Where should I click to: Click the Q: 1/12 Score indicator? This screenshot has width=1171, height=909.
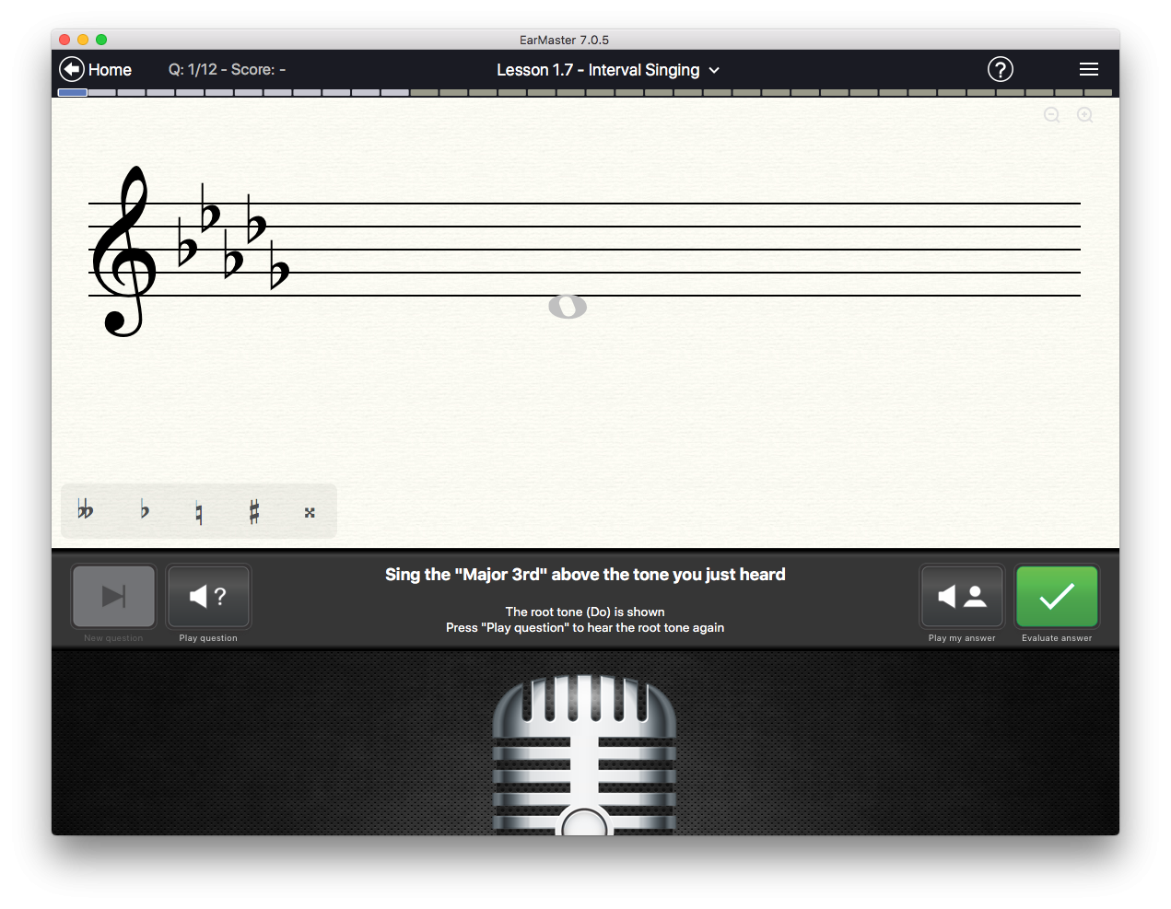point(227,69)
